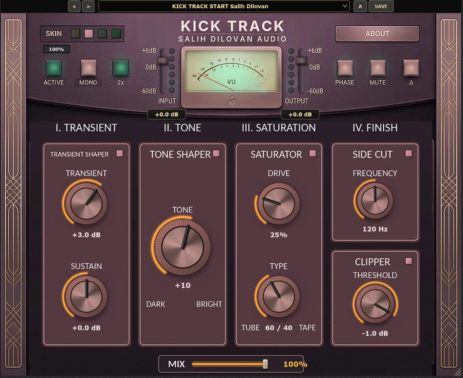This screenshot has height=378, width=463.
Task: Toggle the delta (Δ) listen button
Action: (x=411, y=67)
